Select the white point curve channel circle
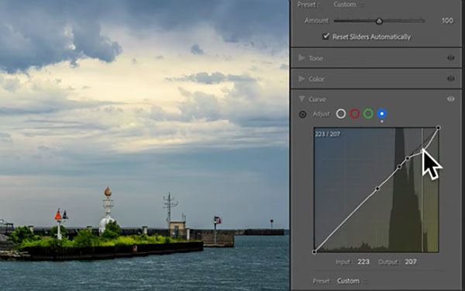 coord(341,114)
